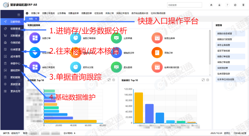Screen dimensions: 249x136
Task: Maximize the left Top 10 bar chart panel
Action: pos(109,80)
